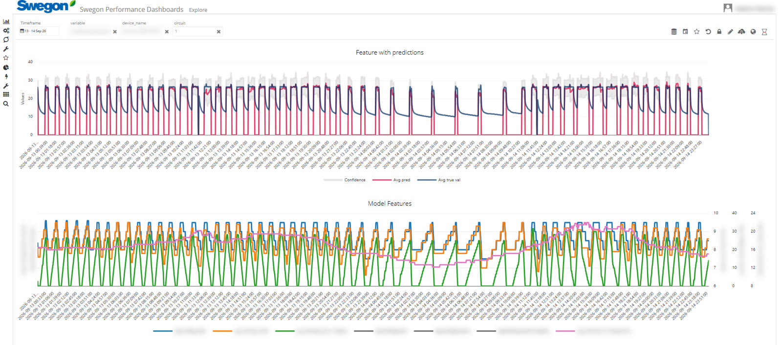Click the 'Feature with predictions' chart title
Viewport: 782px width, 345px height.
pos(390,52)
